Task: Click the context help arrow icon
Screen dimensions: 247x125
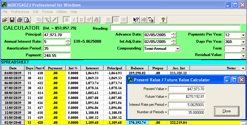Action: [136, 20]
